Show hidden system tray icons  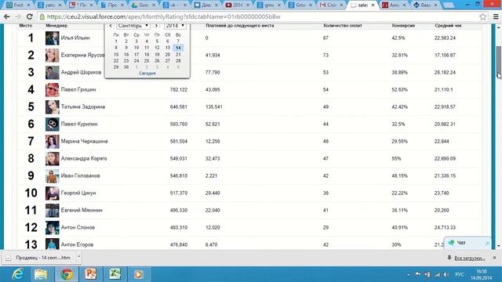point(409,275)
